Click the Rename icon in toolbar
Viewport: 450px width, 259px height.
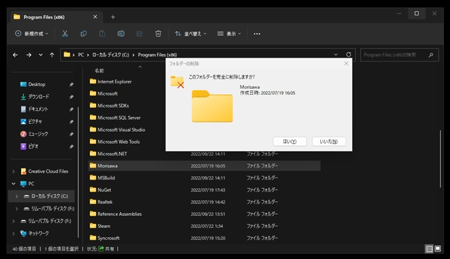pos(121,34)
